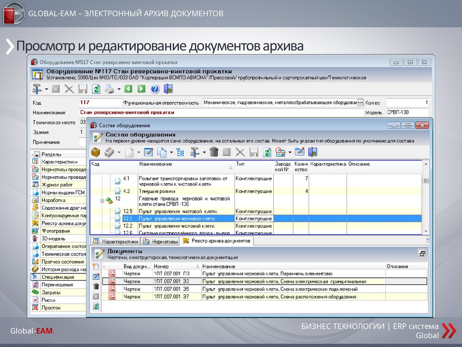The image size is (462, 347).
Task: Click printer icon in Оборудование №117 toolbar
Action: coord(109,89)
